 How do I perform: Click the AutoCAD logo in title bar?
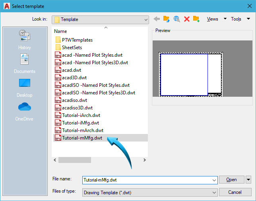click(7, 6)
